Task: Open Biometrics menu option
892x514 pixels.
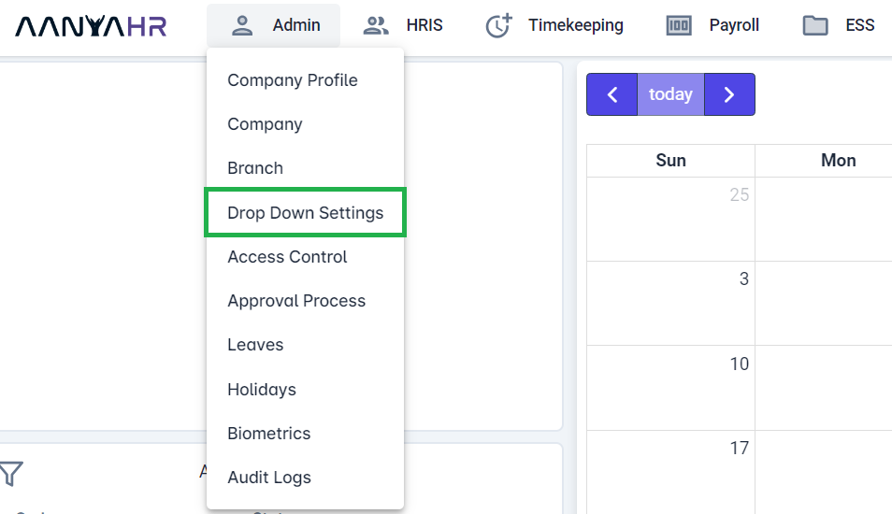Action: pos(269,434)
